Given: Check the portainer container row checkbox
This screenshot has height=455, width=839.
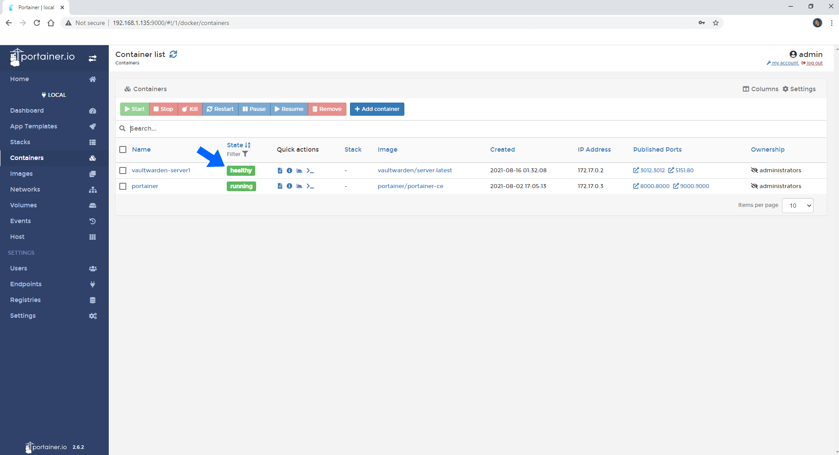Looking at the screenshot, I should click(x=122, y=186).
